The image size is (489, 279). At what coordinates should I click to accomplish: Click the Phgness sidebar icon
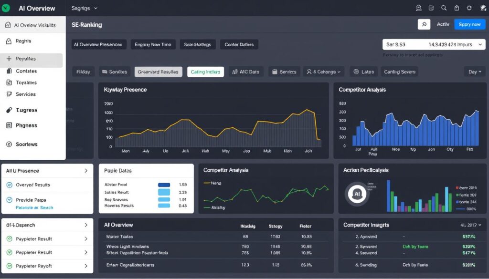tap(9, 125)
